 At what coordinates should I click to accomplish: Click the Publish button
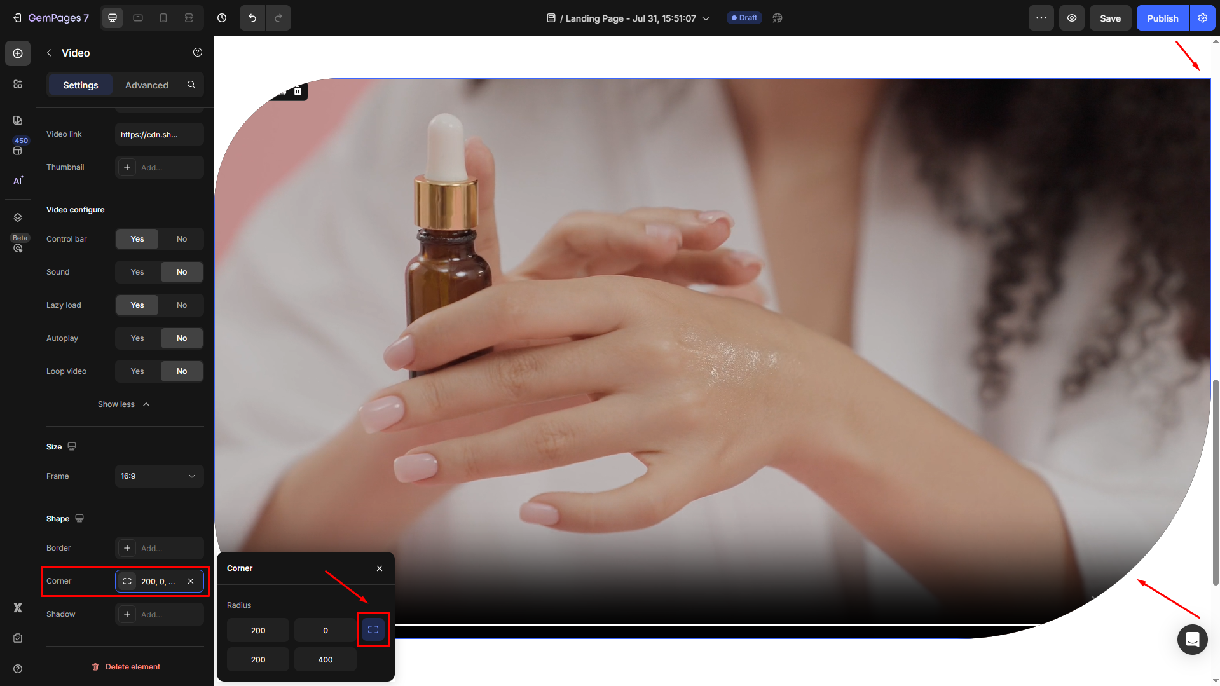point(1162,18)
